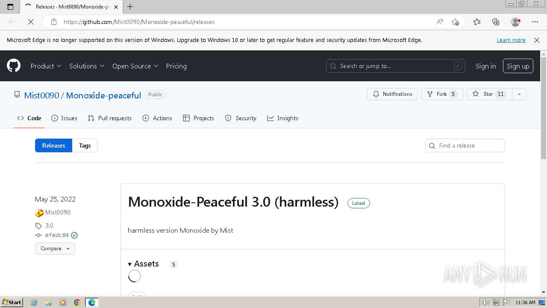The height and width of the screenshot is (308, 547).
Task: Switch to the Projects tab
Action: (x=198, y=118)
